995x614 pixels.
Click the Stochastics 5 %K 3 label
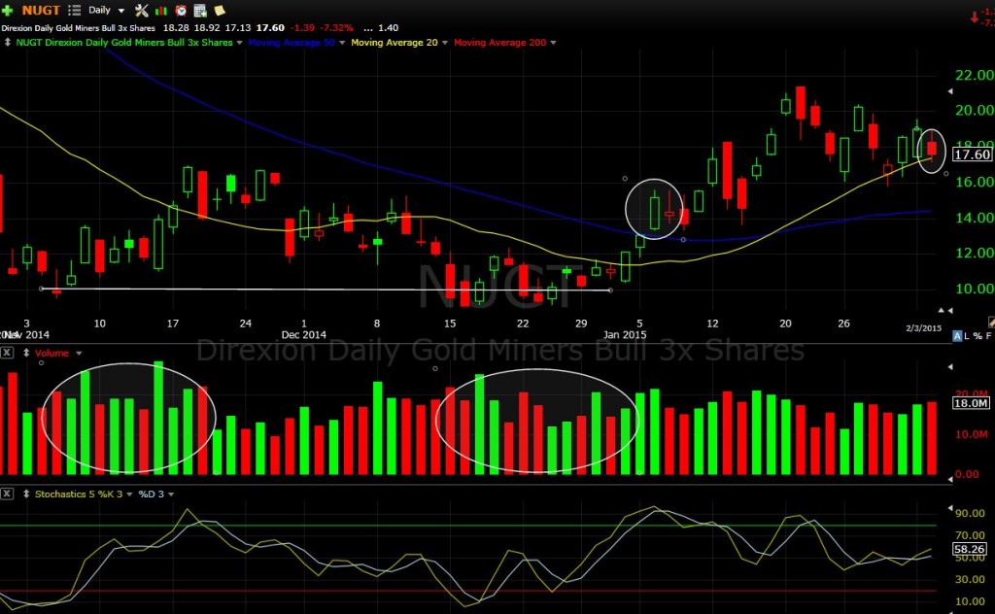[x=80, y=494]
